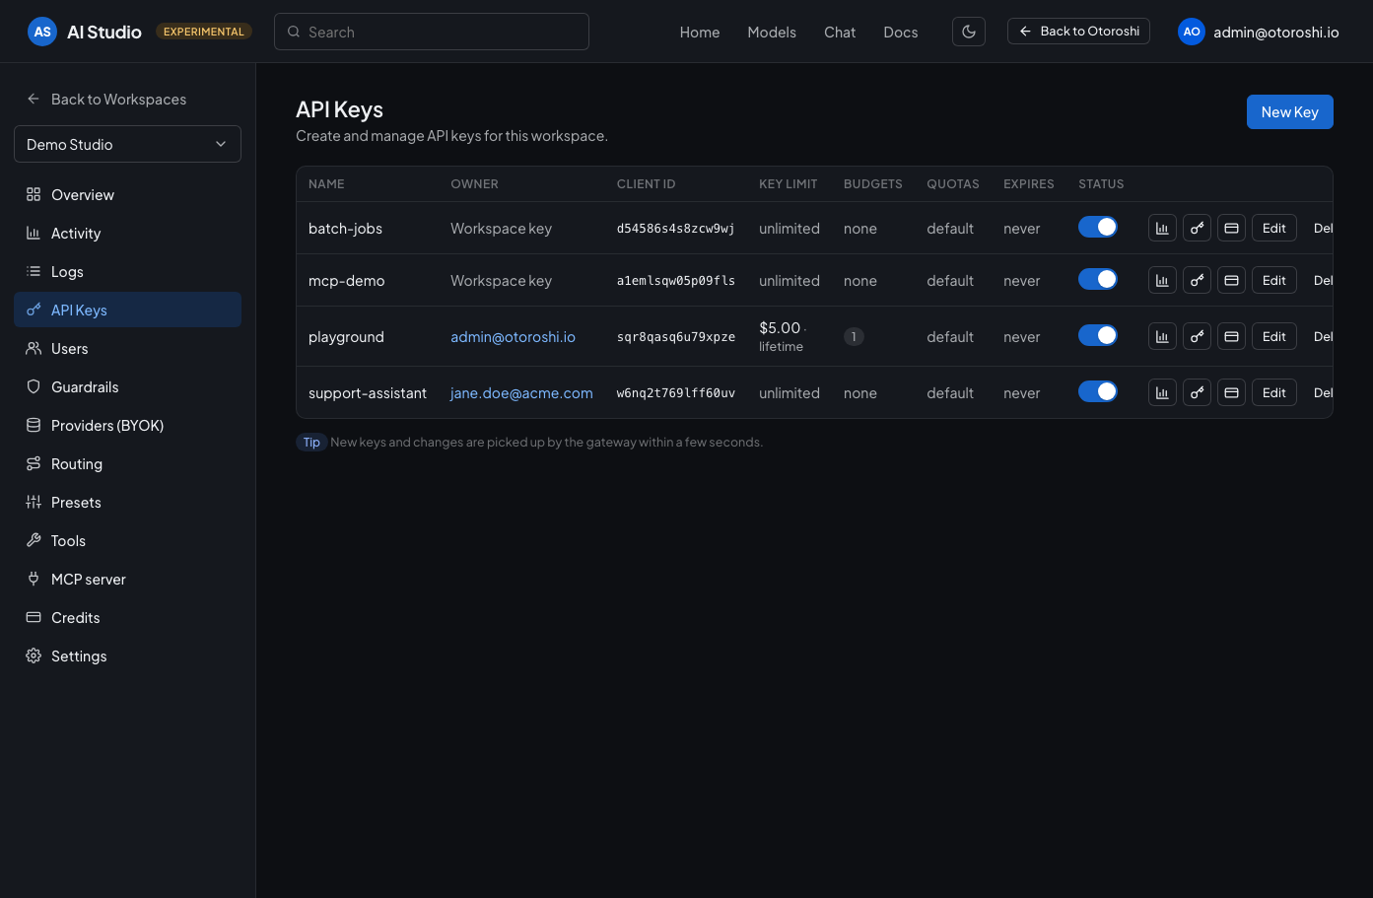
Task: Click the key icon for batch-jobs
Action: click(x=1197, y=228)
